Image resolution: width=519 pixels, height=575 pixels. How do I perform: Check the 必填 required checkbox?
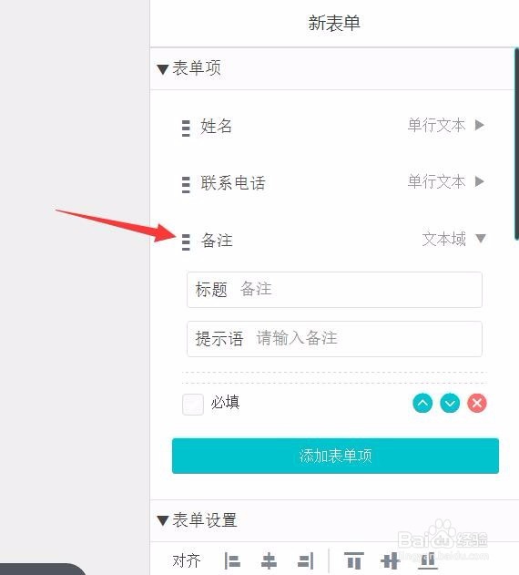pyautogui.click(x=193, y=405)
